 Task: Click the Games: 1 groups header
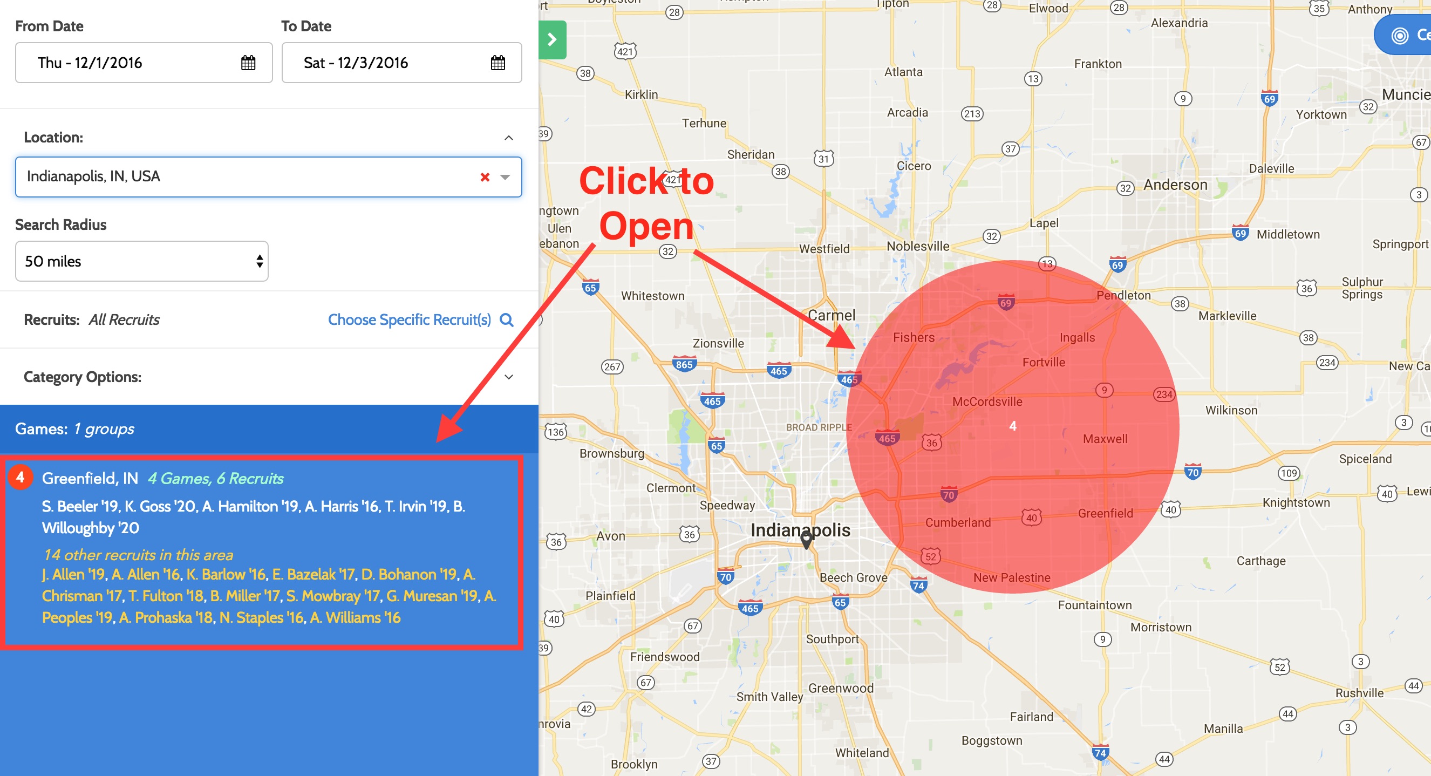(74, 429)
